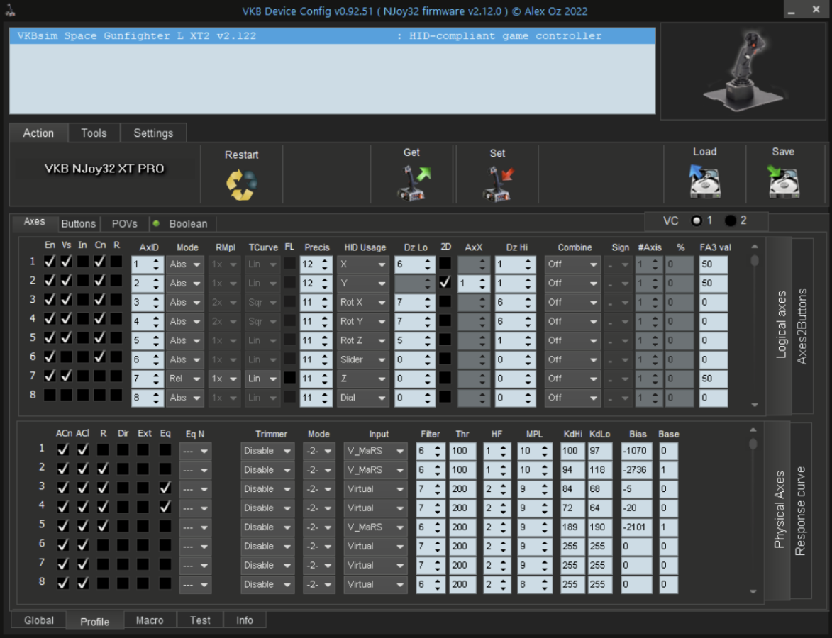Toggle the R checkbox for physical axis 5

103,525
